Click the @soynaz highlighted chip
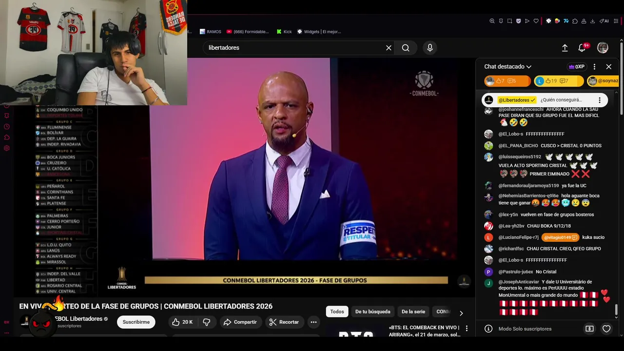Screen dimensions: 624x351 [x=603, y=81]
